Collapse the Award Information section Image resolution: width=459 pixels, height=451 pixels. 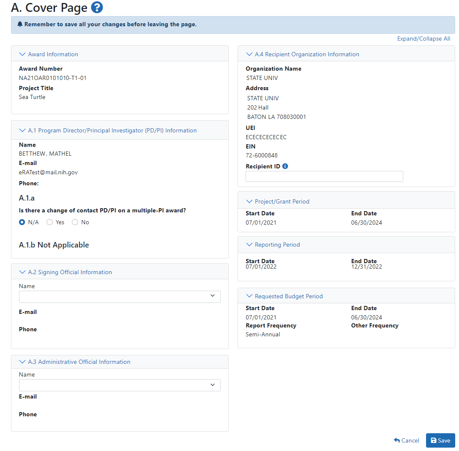pyautogui.click(x=49, y=54)
